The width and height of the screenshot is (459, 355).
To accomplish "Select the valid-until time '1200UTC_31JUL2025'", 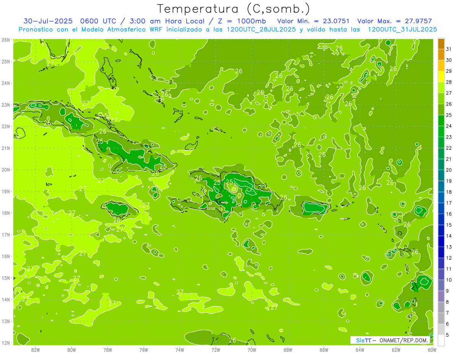I will (402, 29).
